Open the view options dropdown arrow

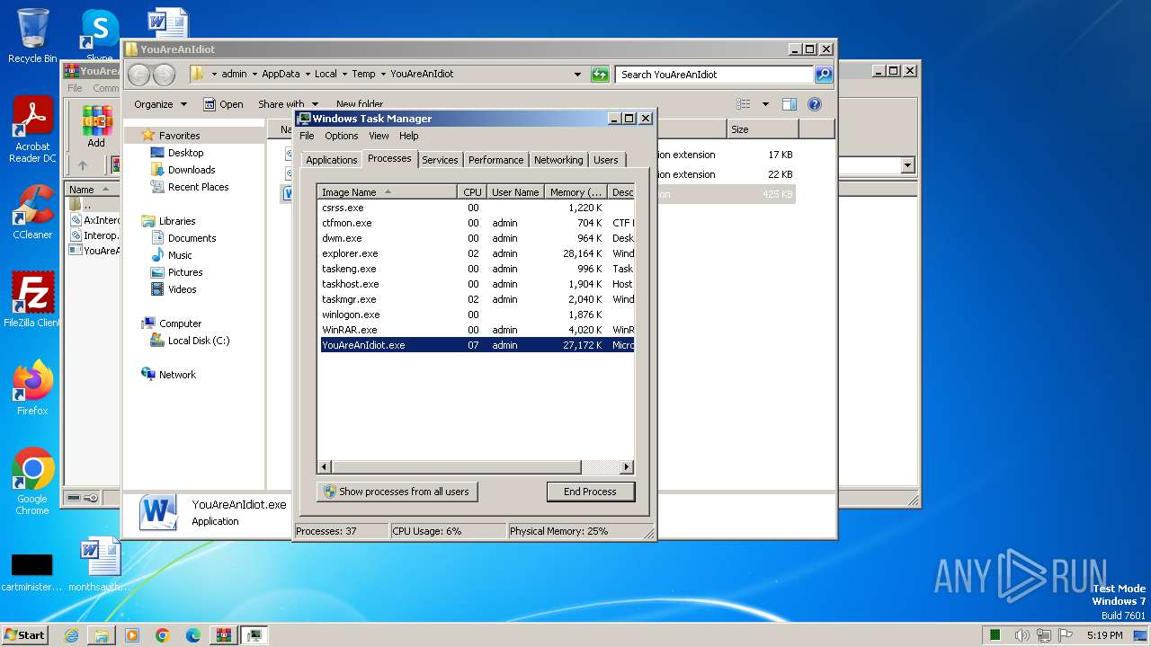click(x=765, y=104)
